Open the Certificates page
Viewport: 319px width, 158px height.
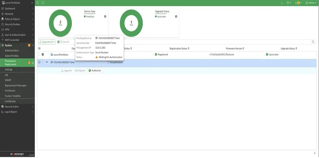coord(10,101)
